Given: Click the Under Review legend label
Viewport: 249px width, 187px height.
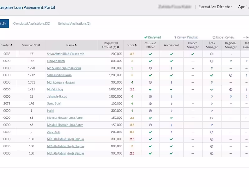Looking at the screenshot, I should pos(223,37).
